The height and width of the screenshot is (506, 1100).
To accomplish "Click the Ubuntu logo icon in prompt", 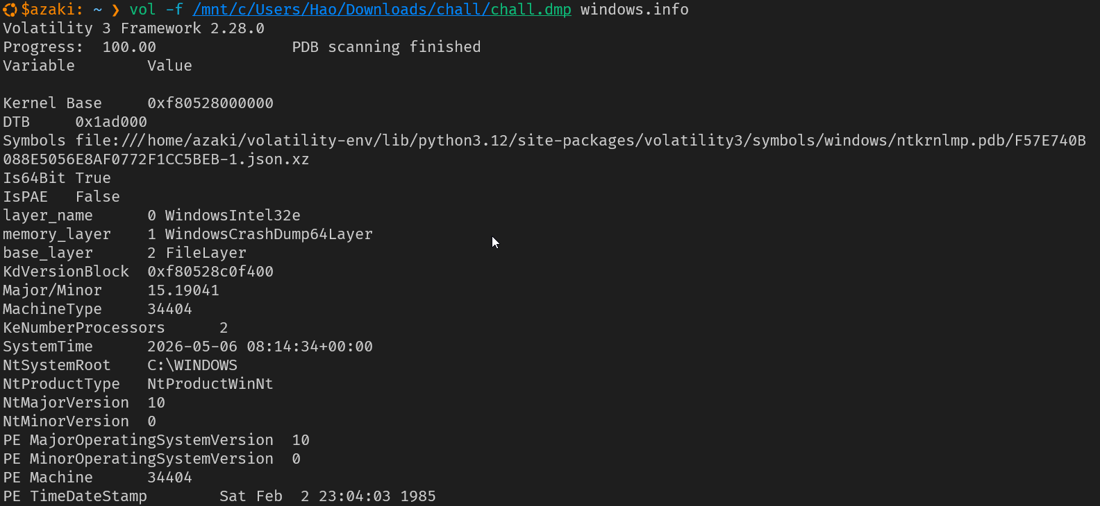I will [x=10, y=10].
